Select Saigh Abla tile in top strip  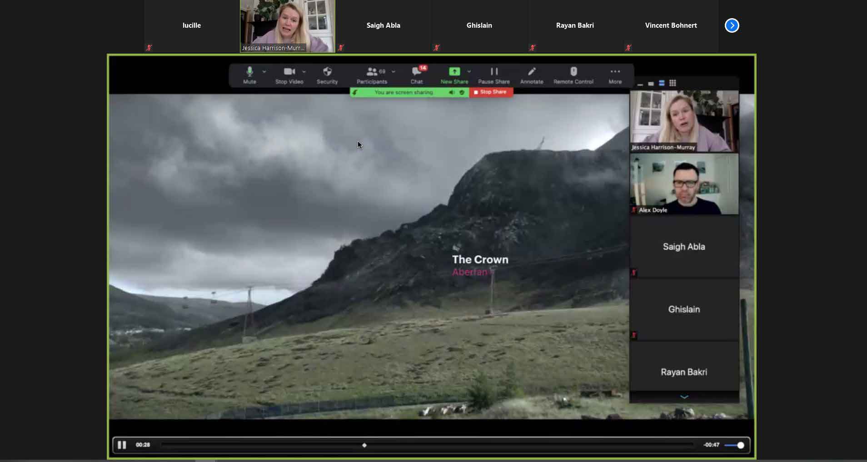click(x=384, y=26)
